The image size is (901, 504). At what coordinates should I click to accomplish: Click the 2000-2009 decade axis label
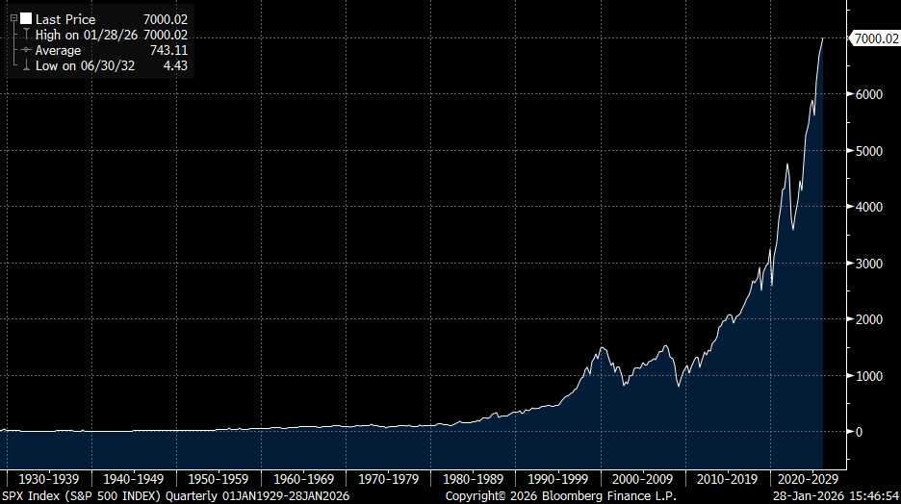click(x=644, y=478)
